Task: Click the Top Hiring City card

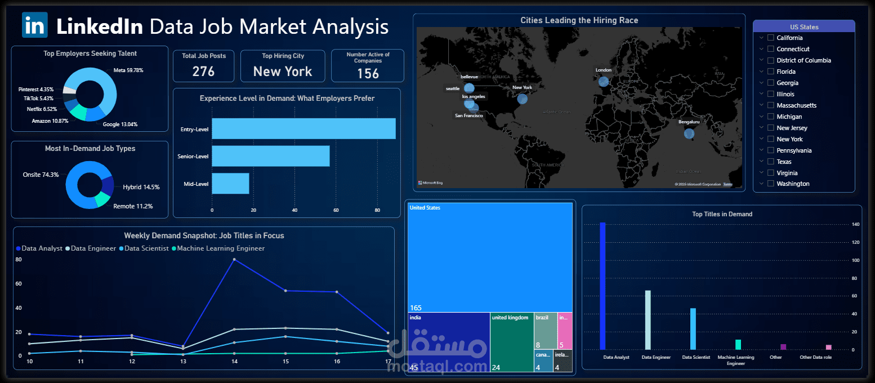Action: point(283,66)
